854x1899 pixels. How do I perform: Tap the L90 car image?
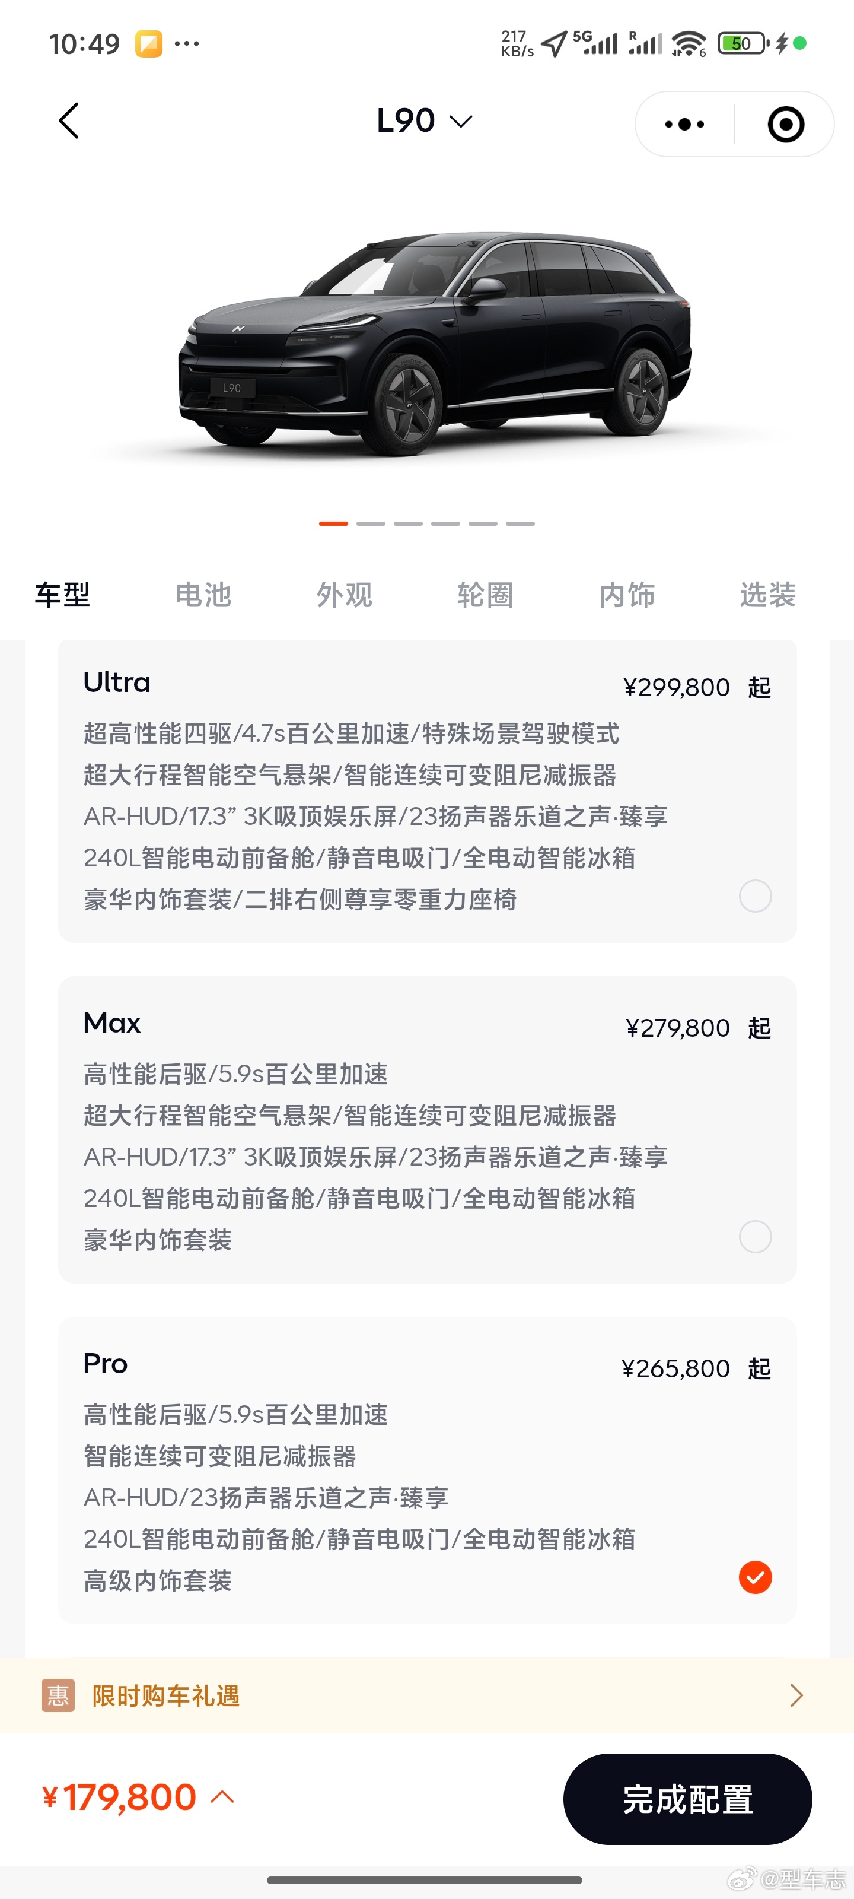pos(435,343)
